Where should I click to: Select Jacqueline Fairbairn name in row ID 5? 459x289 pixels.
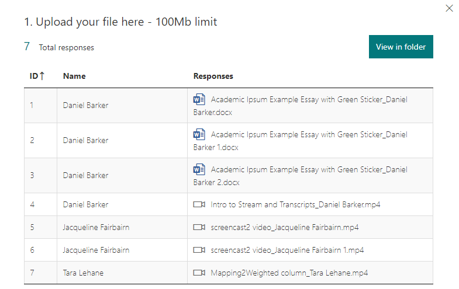pos(96,227)
